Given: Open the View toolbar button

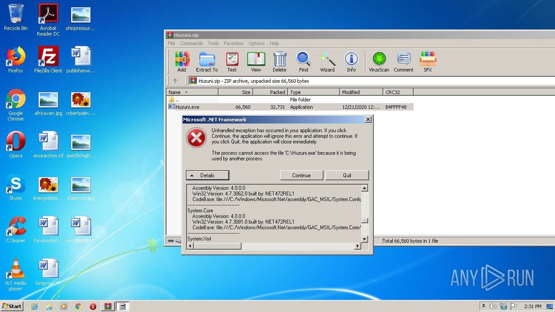Looking at the screenshot, I should pyautogui.click(x=256, y=62).
